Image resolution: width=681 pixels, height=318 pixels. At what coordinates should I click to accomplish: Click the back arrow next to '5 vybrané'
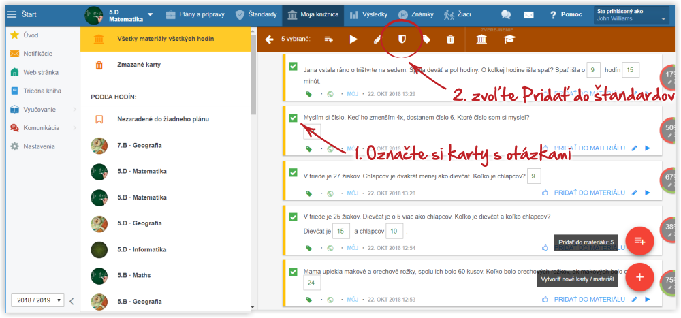(x=270, y=39)
